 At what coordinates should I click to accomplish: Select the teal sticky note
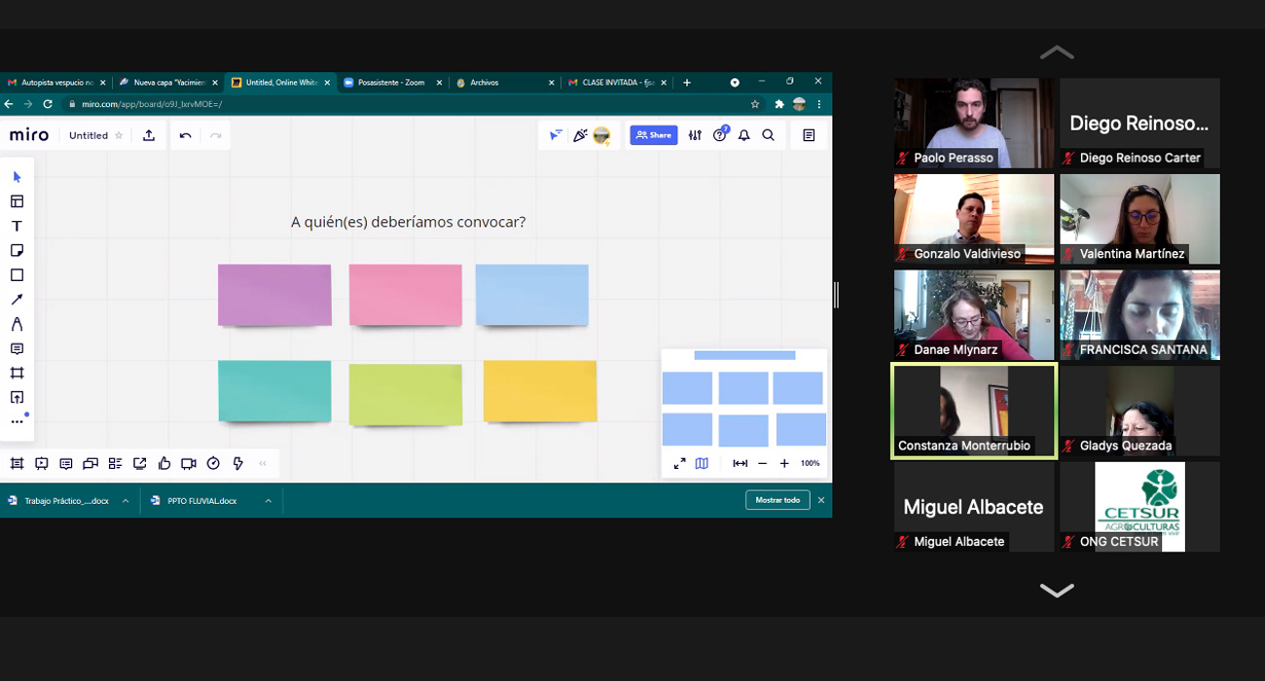(x=274, y=391)
